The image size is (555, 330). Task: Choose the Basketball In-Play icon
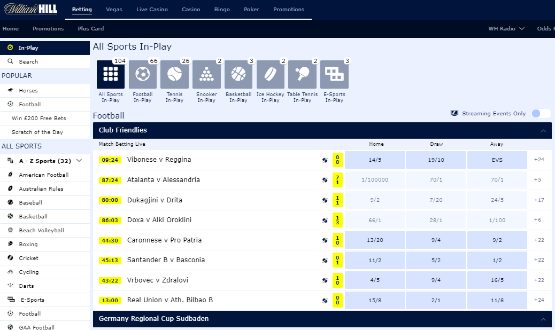coord(238,75)
